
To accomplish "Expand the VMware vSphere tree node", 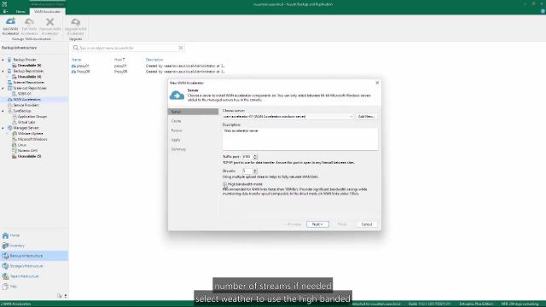I will [x=8, y=134].
